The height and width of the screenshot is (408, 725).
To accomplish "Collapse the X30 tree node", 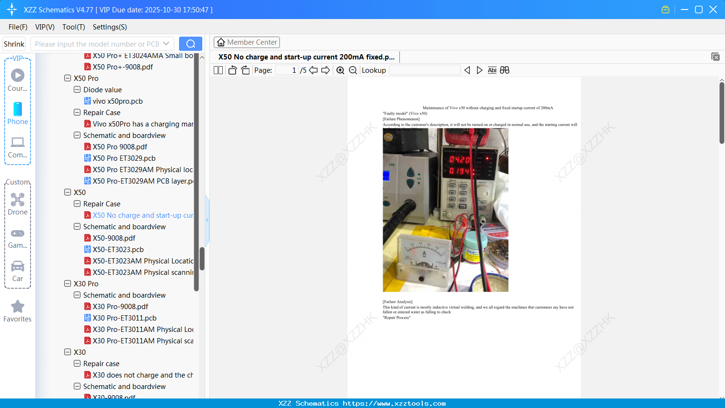I will 68,352.
